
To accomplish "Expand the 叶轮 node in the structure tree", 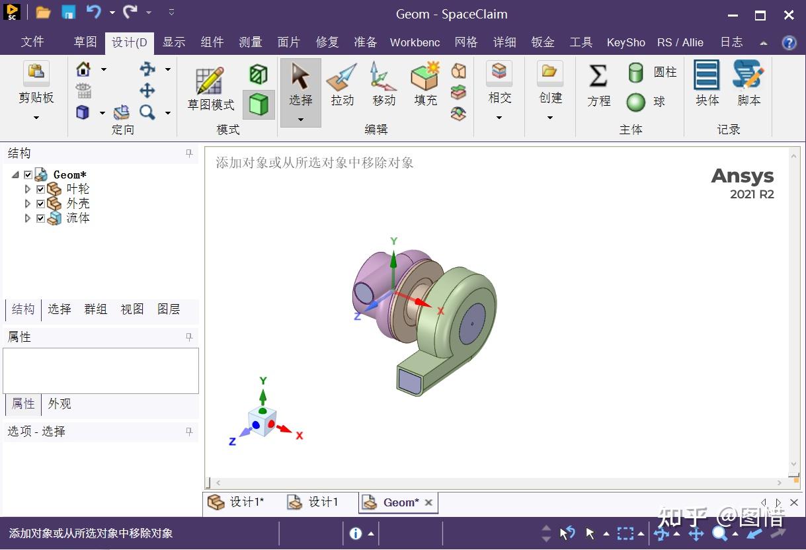I will click(x=27, y=188).
